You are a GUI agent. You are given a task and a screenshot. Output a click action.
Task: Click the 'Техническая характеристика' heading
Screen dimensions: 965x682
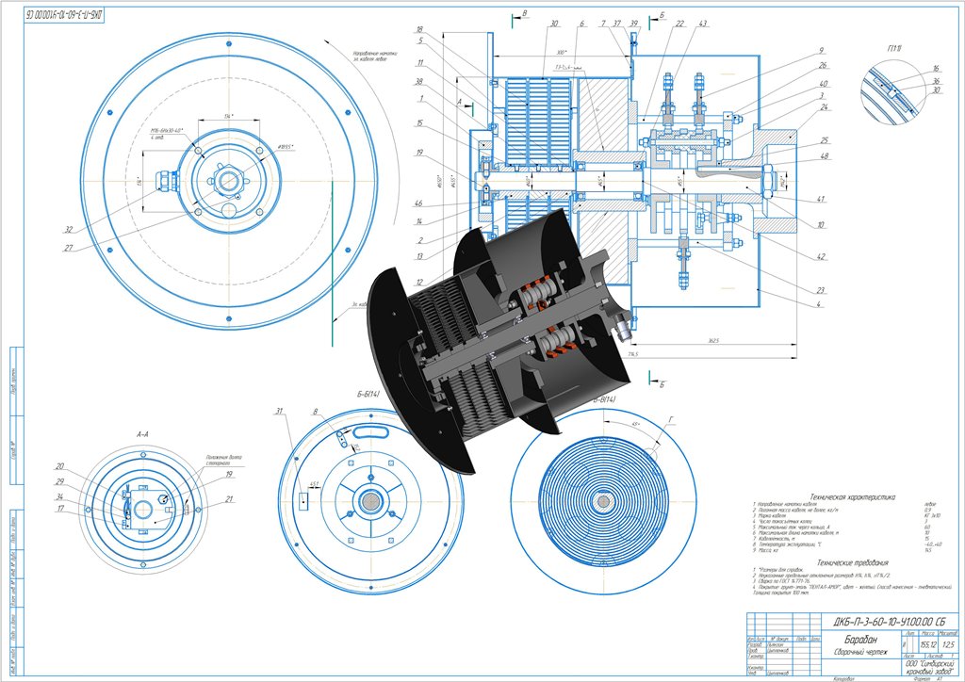pyautogui.click(x=852, y=496)
